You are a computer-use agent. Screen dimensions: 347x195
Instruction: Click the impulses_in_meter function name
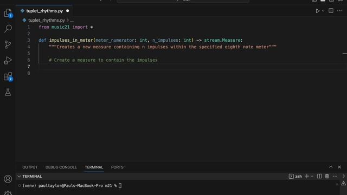click(x=71, y=40)
